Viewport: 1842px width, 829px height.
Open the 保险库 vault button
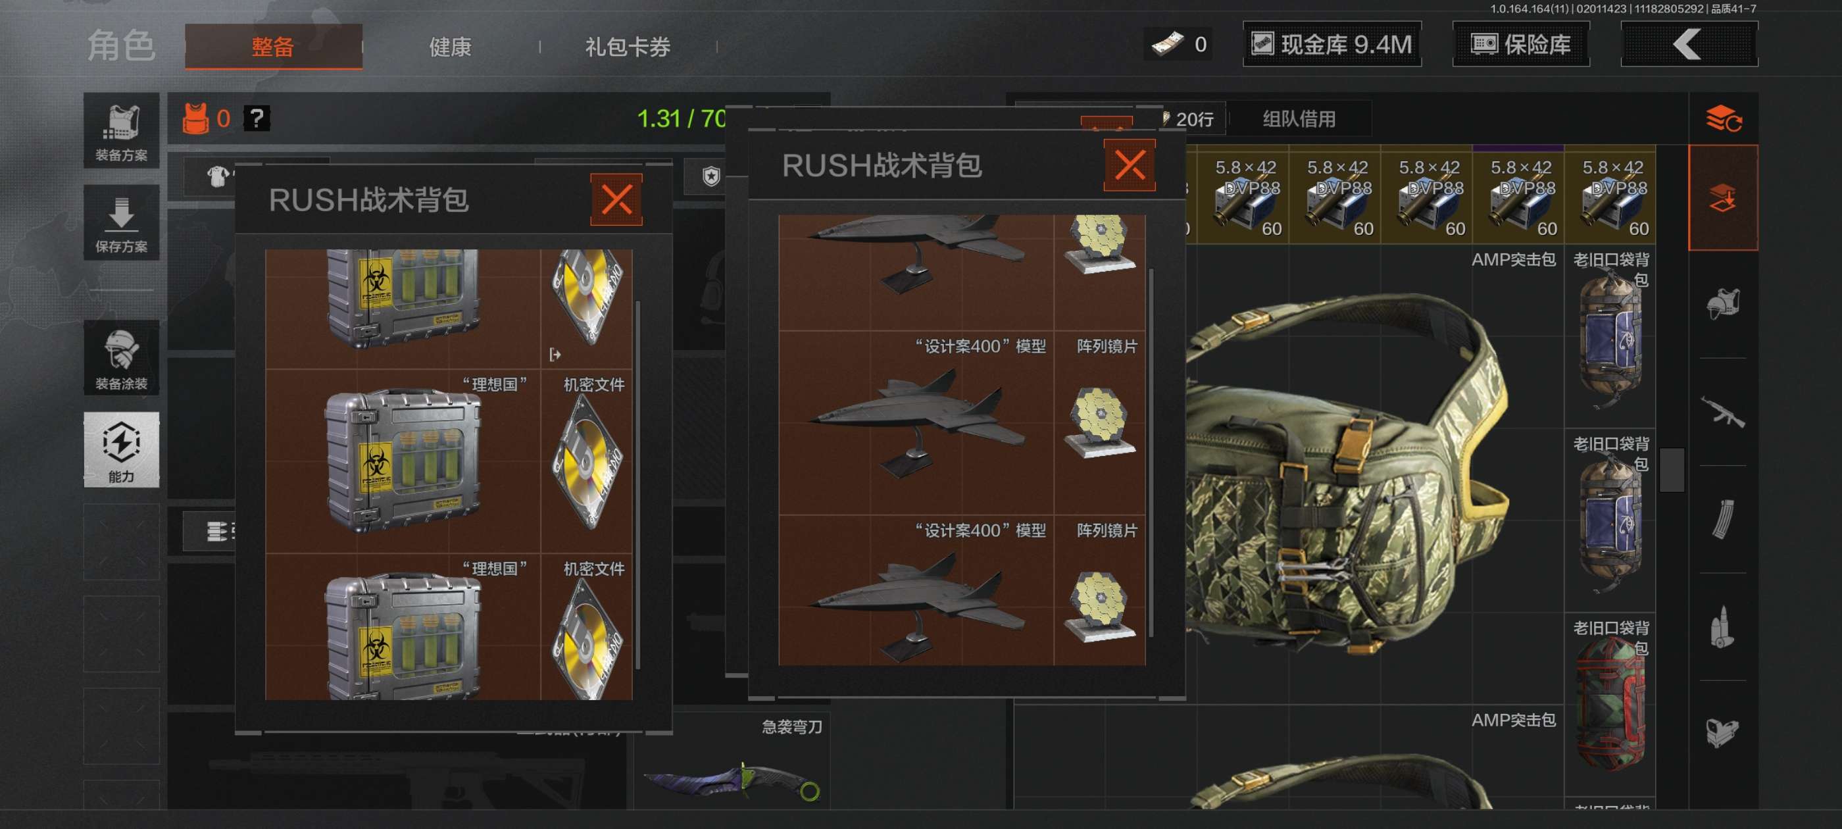tap(1521, 44)
